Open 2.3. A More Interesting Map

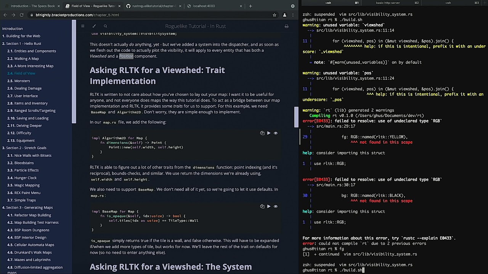coord(30,66)
